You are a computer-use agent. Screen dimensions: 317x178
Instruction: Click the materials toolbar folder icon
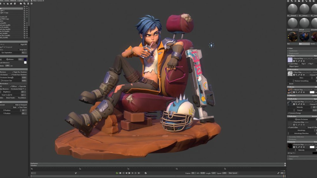(299, 1)
